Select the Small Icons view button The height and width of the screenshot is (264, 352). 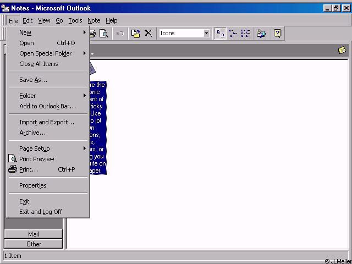coord(233,34)
